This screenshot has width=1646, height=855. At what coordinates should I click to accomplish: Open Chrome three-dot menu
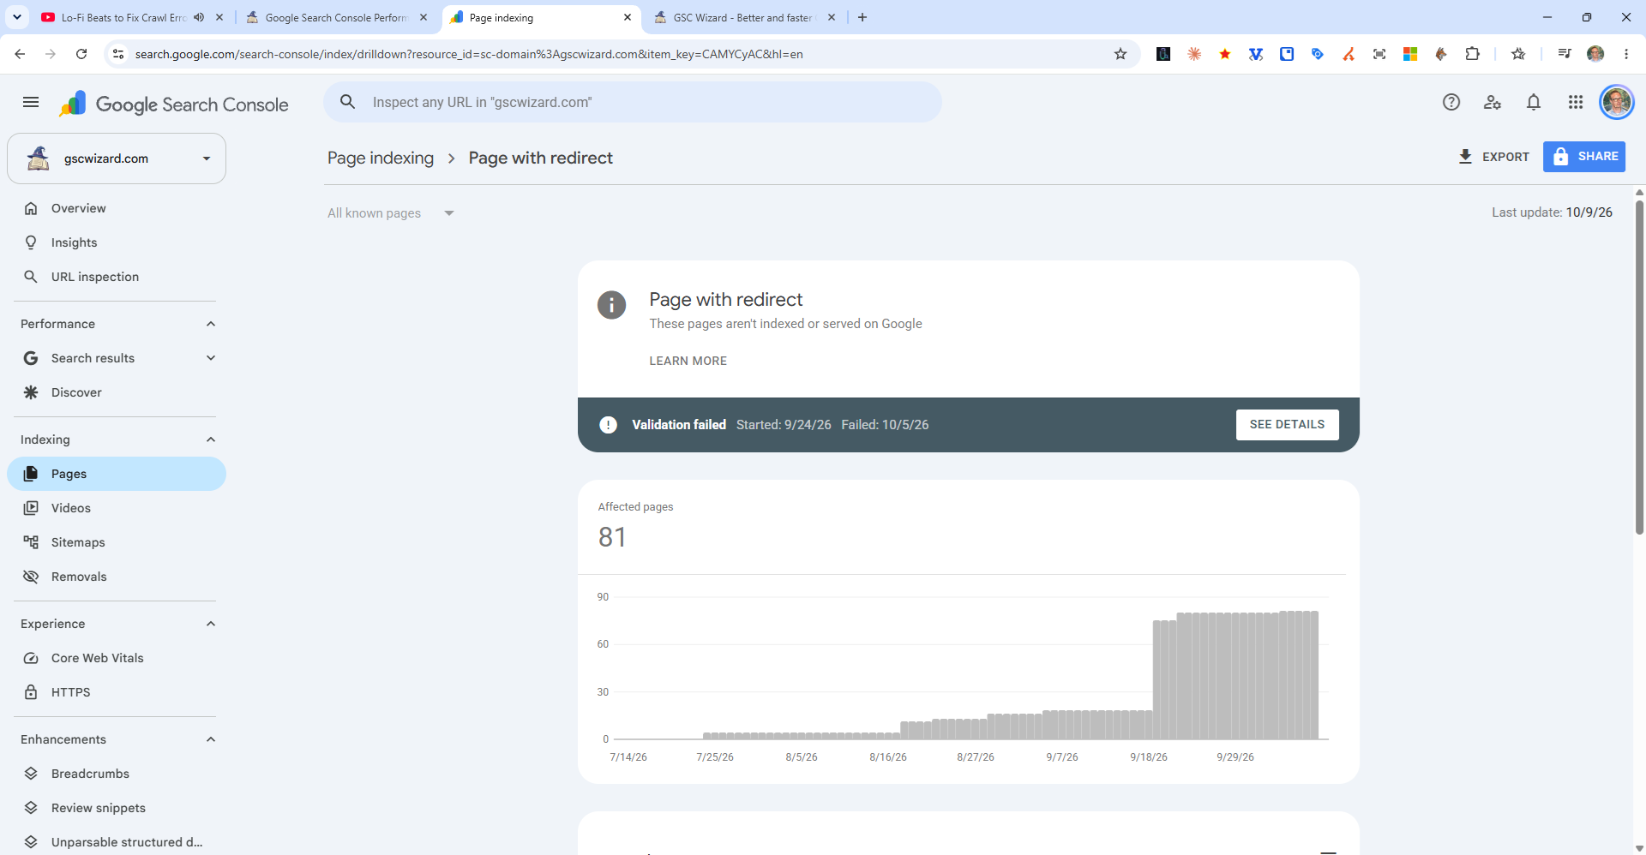coord(1626,54)
